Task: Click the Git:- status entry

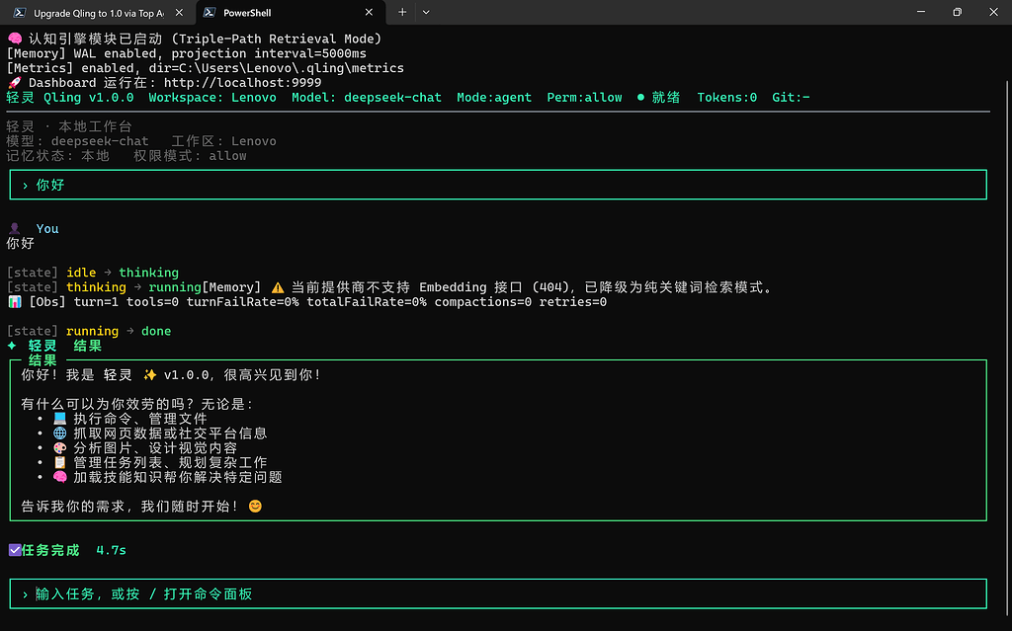Action: [x=791, y=98]
